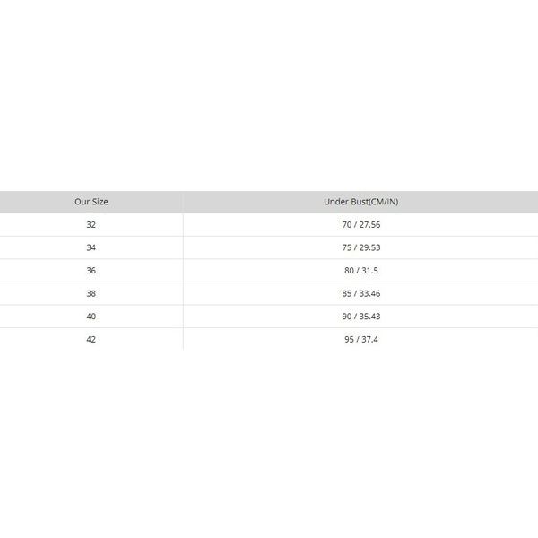Click the 95 cm under bust value
This screenshot has height=538, width=538.
[x=350, y=339]
